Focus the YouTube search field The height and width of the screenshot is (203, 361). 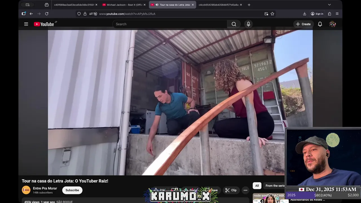[x=170, y=24]
